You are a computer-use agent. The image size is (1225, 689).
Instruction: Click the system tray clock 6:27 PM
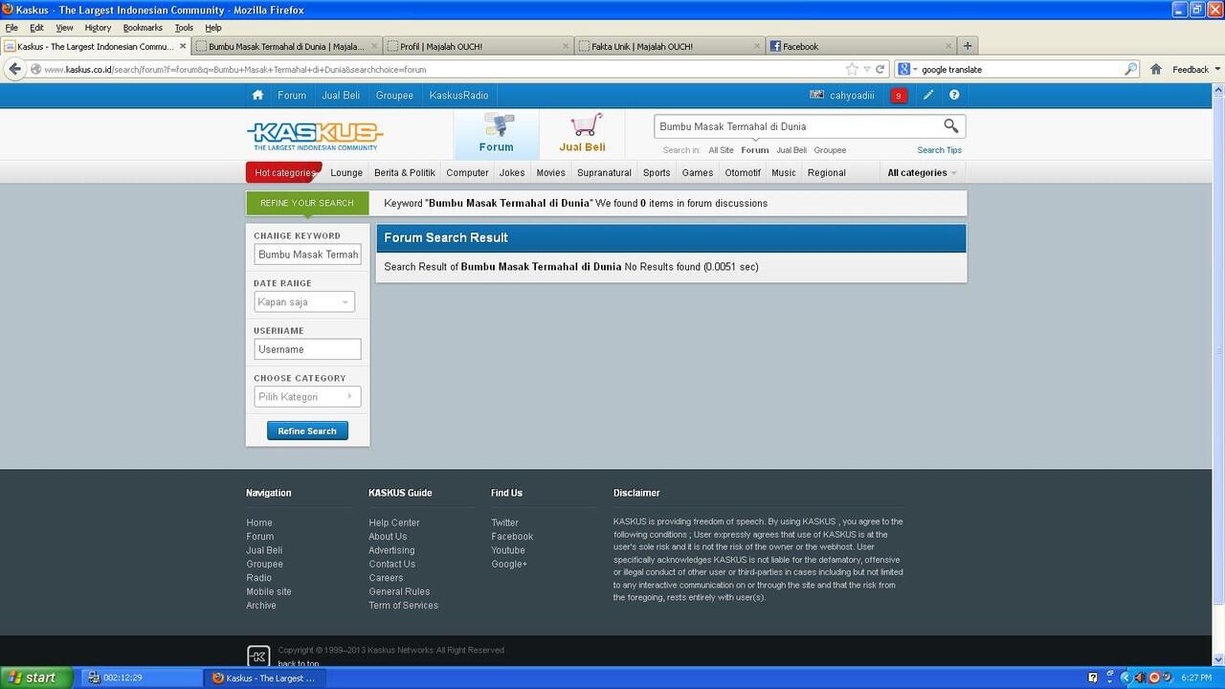(x=1196, y=678)
